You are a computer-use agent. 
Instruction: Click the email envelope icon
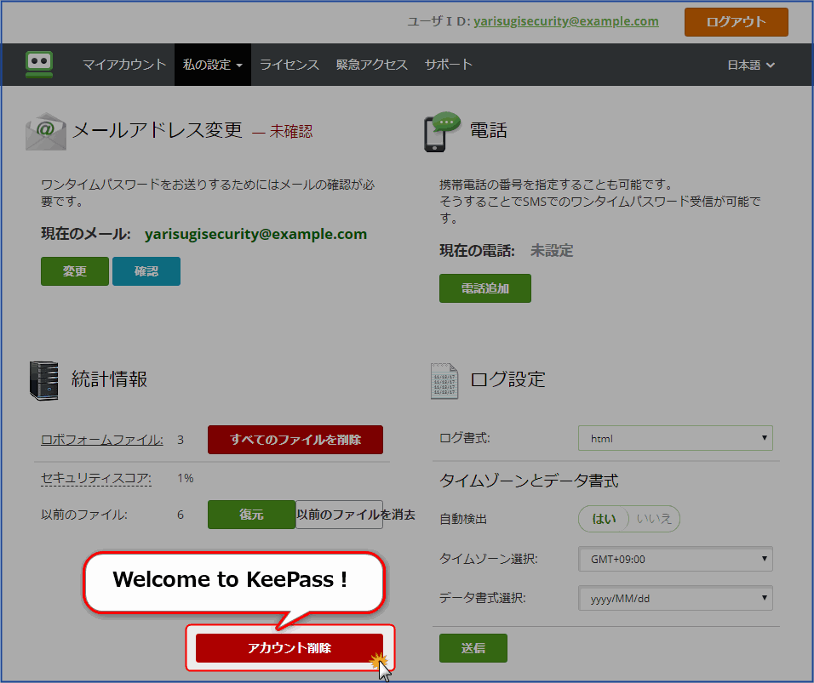tap(46, 132)
